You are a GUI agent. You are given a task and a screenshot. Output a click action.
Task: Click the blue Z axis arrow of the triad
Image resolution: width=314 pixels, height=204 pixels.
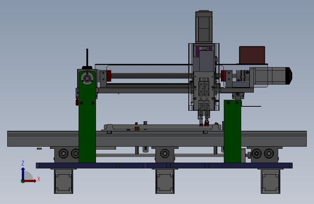pos(23,174)
